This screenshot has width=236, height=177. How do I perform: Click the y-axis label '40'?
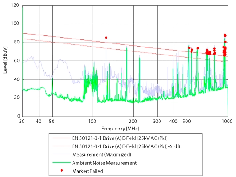[x=17, y=79]
